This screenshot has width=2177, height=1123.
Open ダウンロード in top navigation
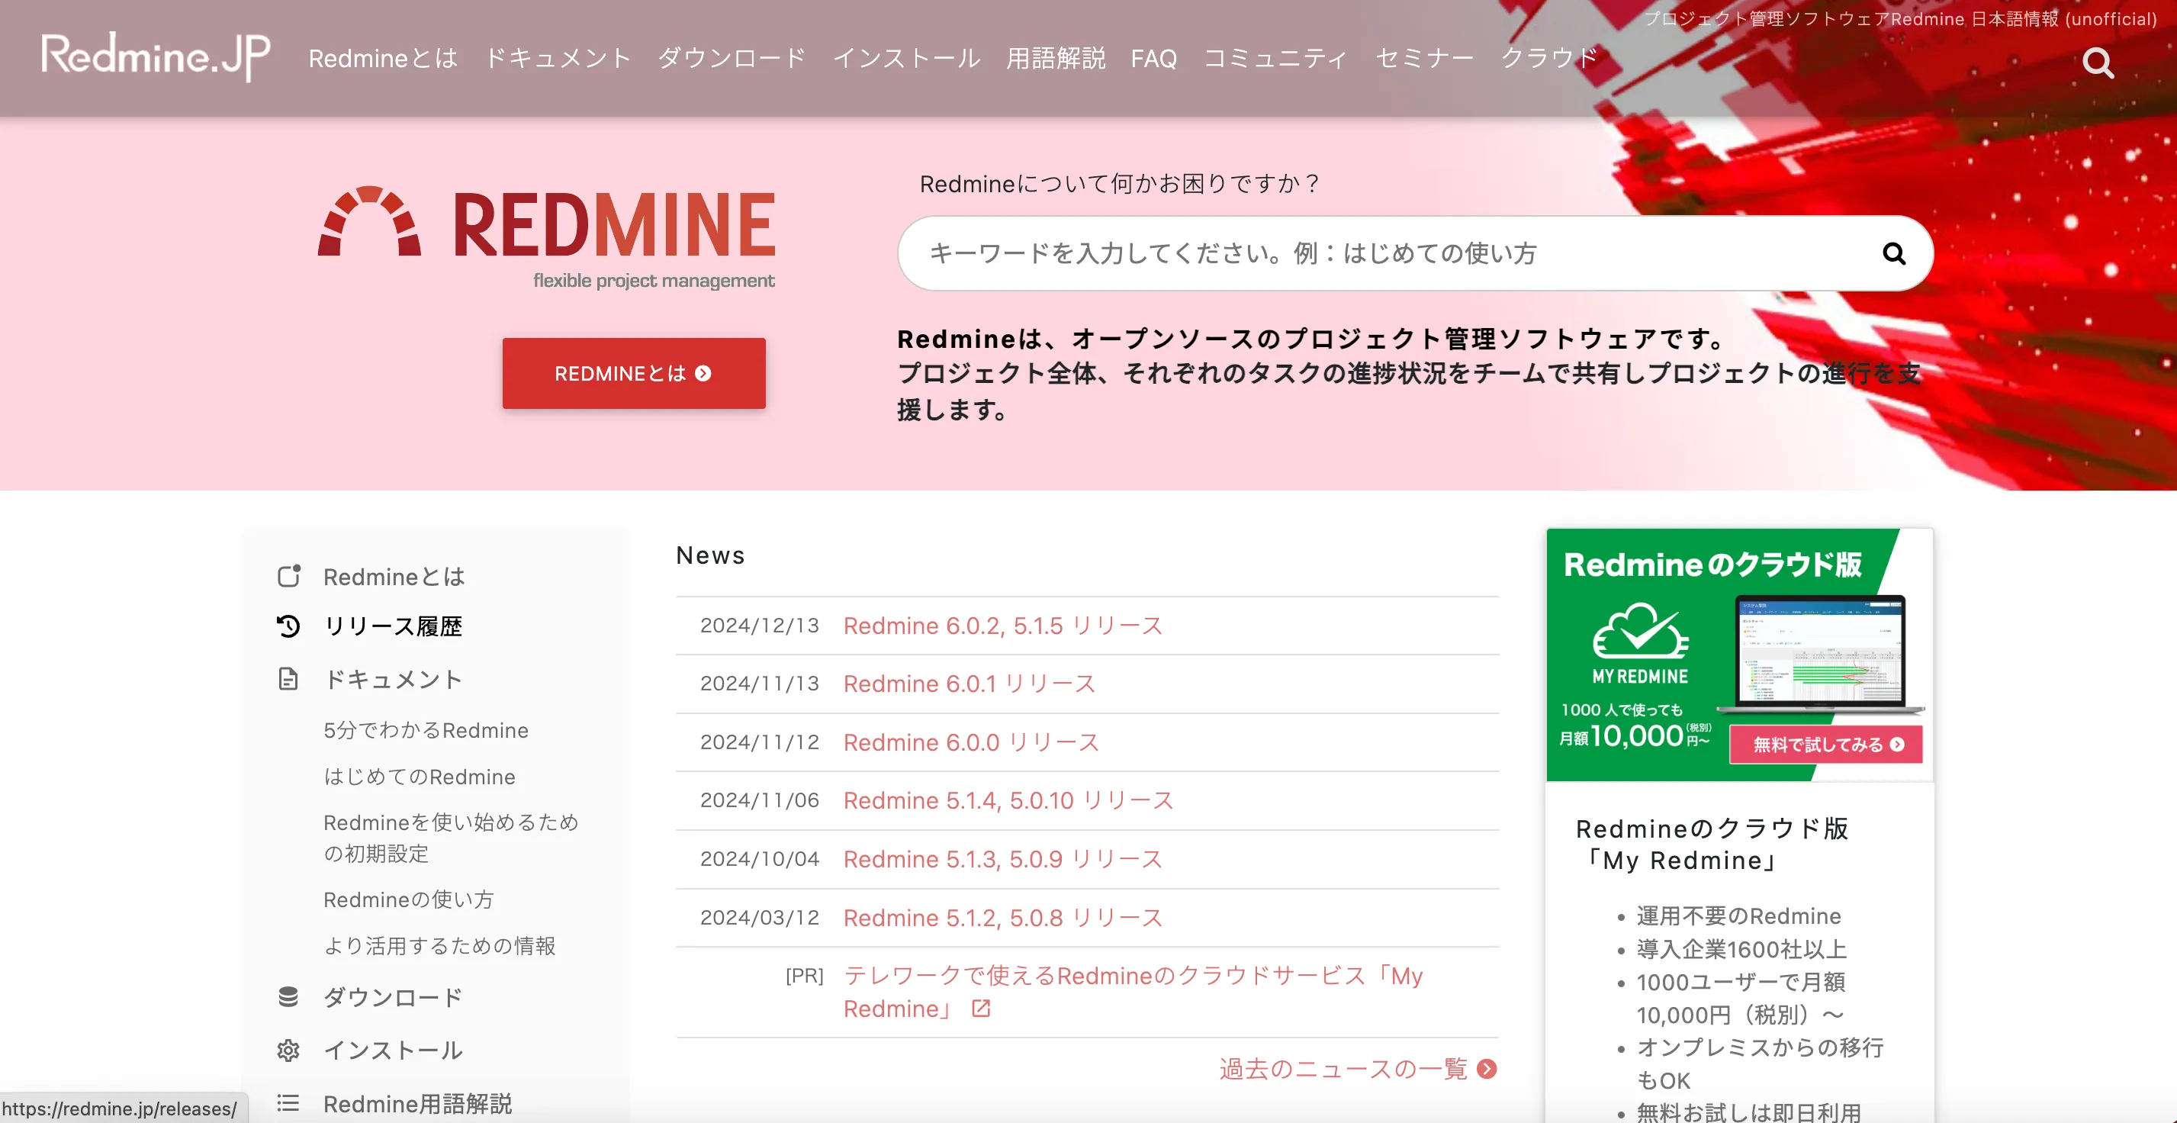point(732,58)
